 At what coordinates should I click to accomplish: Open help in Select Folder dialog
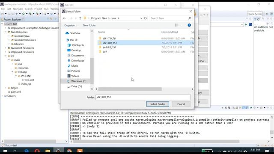pos(189,25)
